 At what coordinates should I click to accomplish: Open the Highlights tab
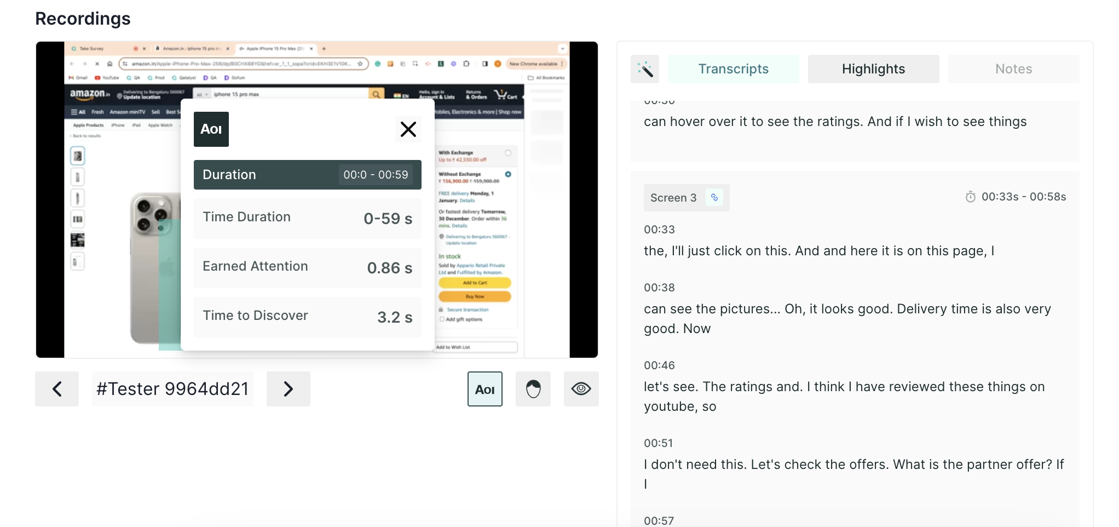(874, 69)
